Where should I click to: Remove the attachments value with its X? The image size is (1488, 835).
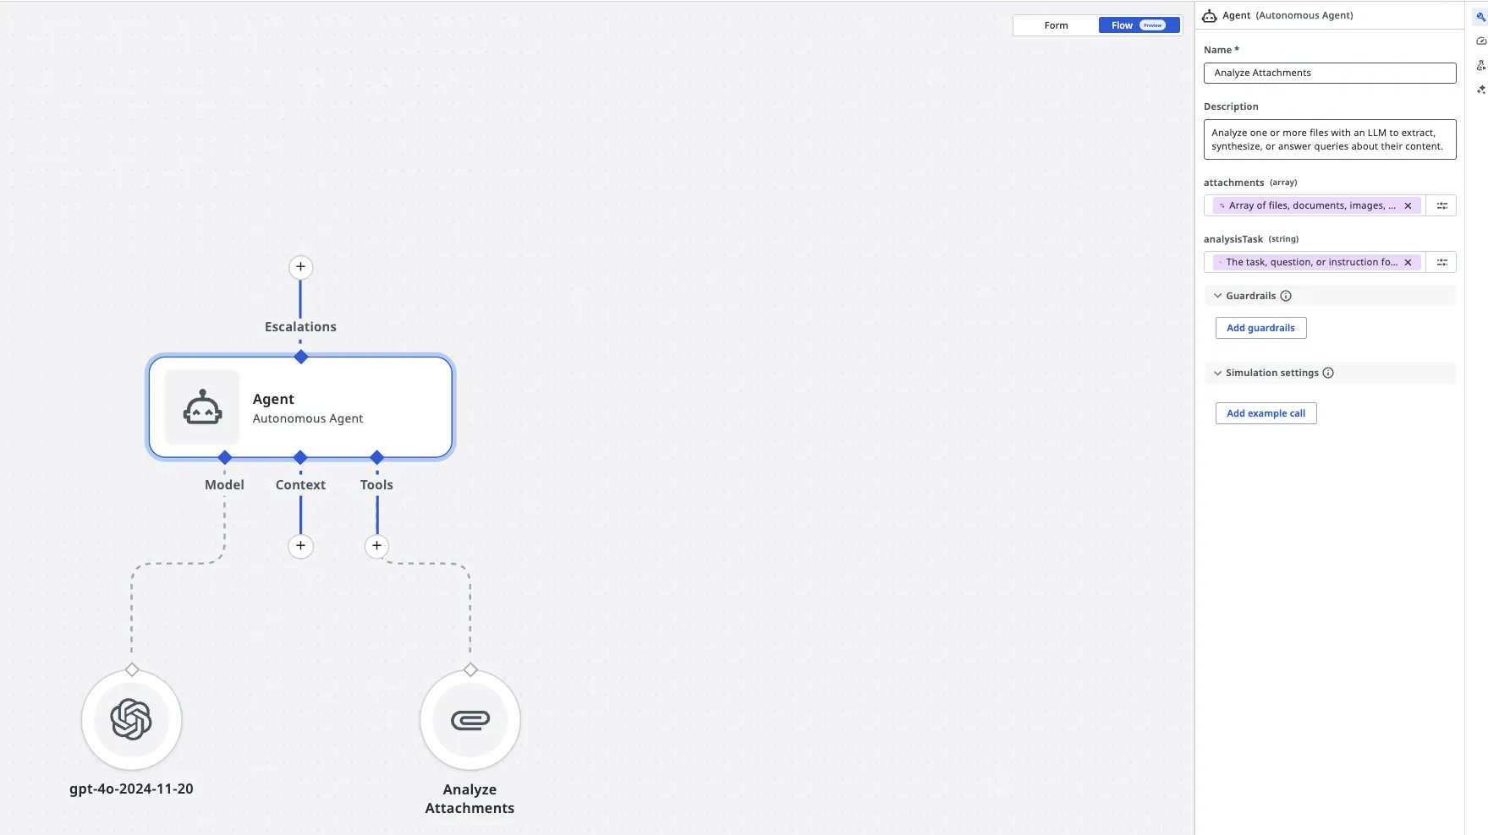point(1408,205)
